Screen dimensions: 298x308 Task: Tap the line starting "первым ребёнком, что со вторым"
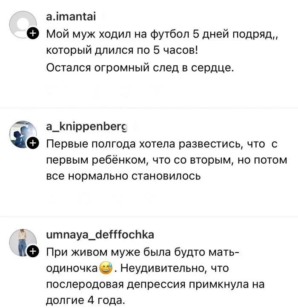pyautogui.click(x=166, y=161)
